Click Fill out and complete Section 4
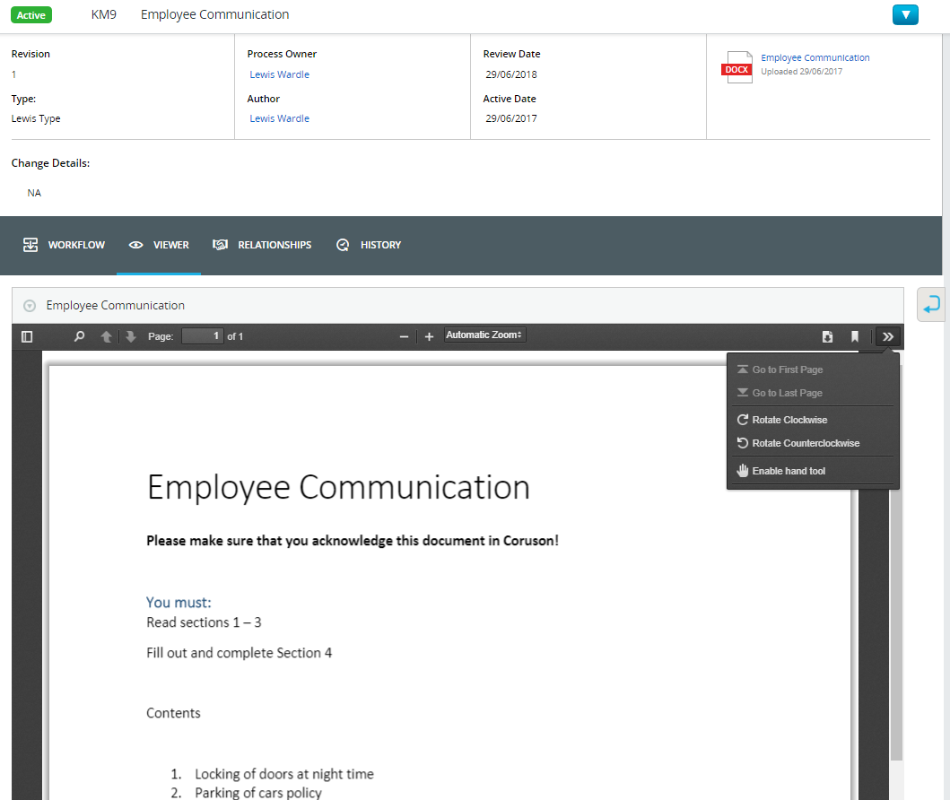950x800 pixels. click(x=239, y=653)
